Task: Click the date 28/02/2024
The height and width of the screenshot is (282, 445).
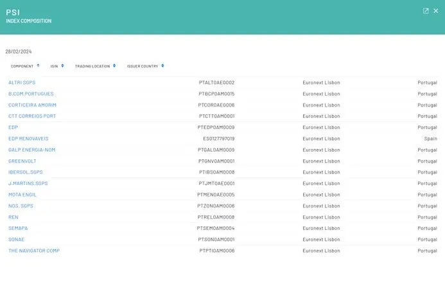Action: click(x=19, y=51)
